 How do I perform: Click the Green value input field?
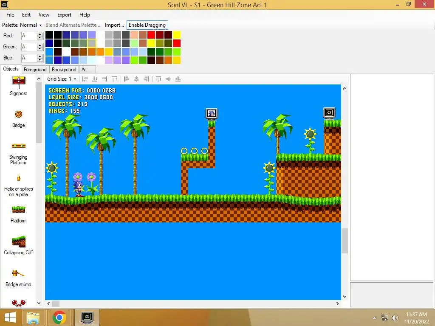click(x=29, y=47)
